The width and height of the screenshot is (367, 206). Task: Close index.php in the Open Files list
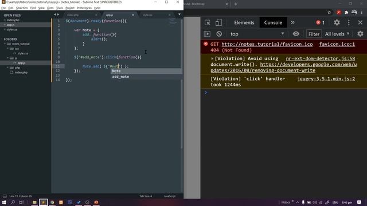[5, 20]
